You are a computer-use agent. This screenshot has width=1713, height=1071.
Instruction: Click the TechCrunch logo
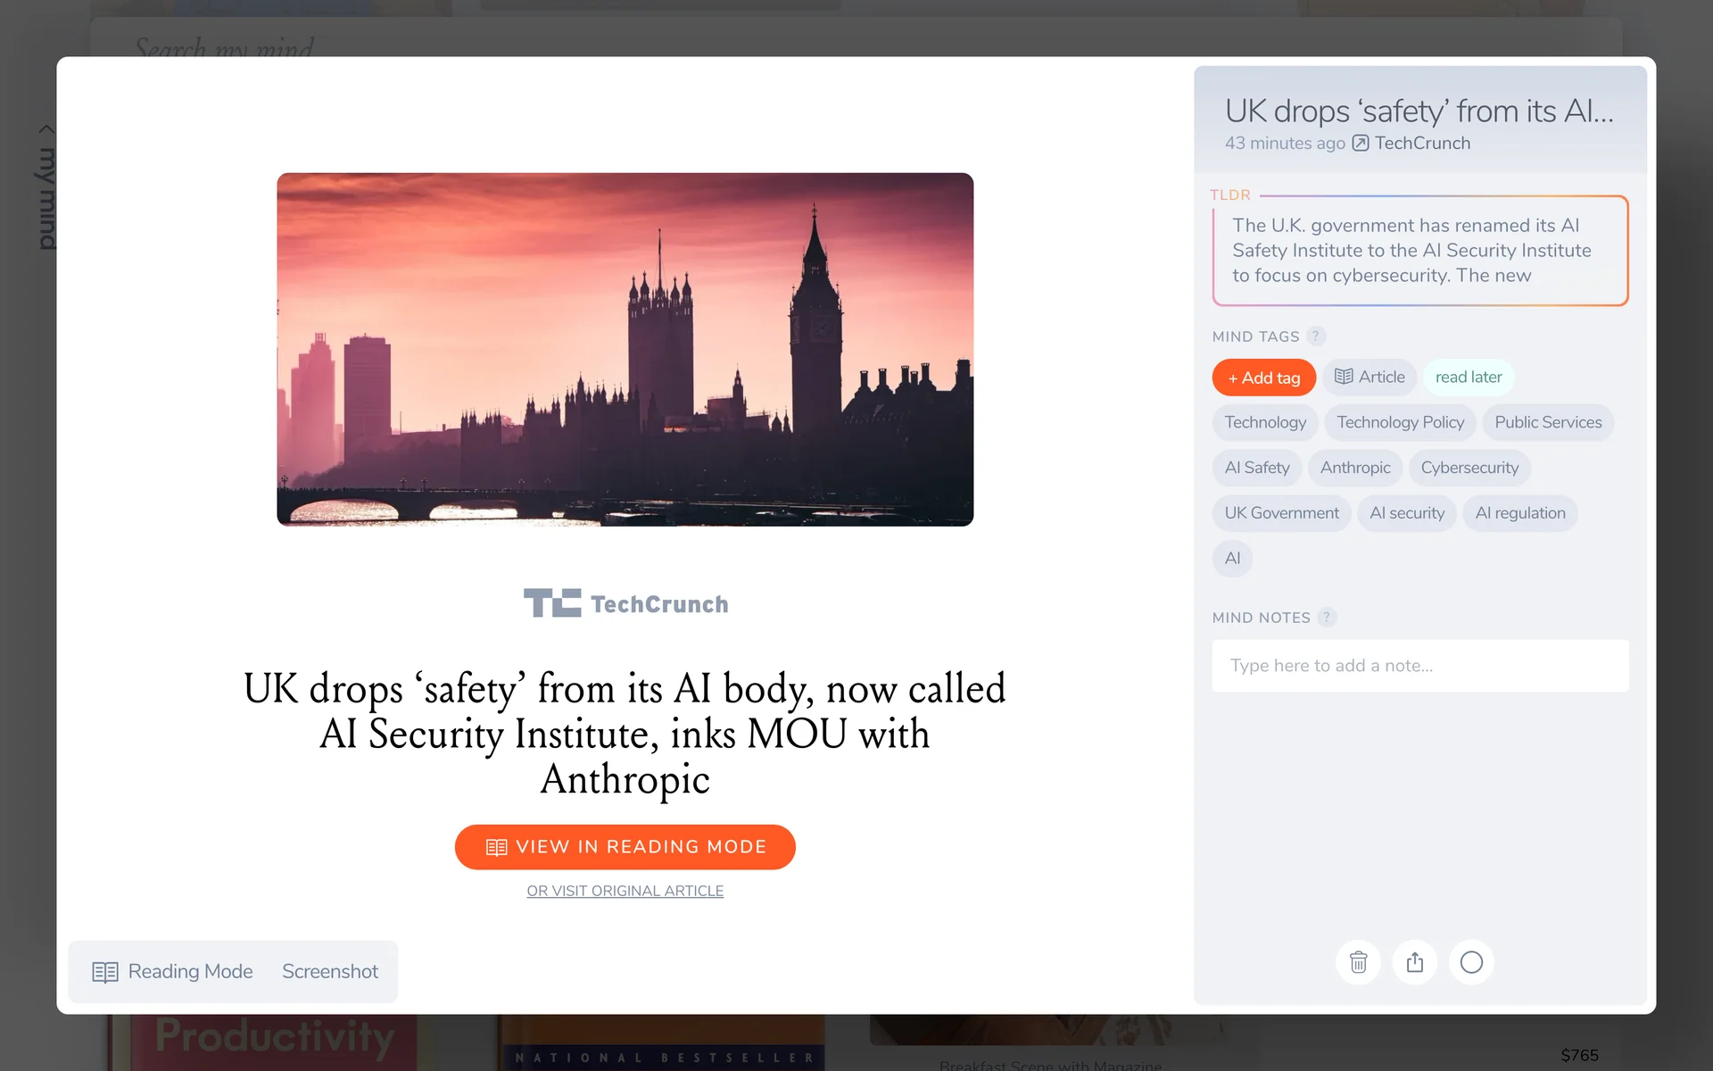[x=625, y=603]
